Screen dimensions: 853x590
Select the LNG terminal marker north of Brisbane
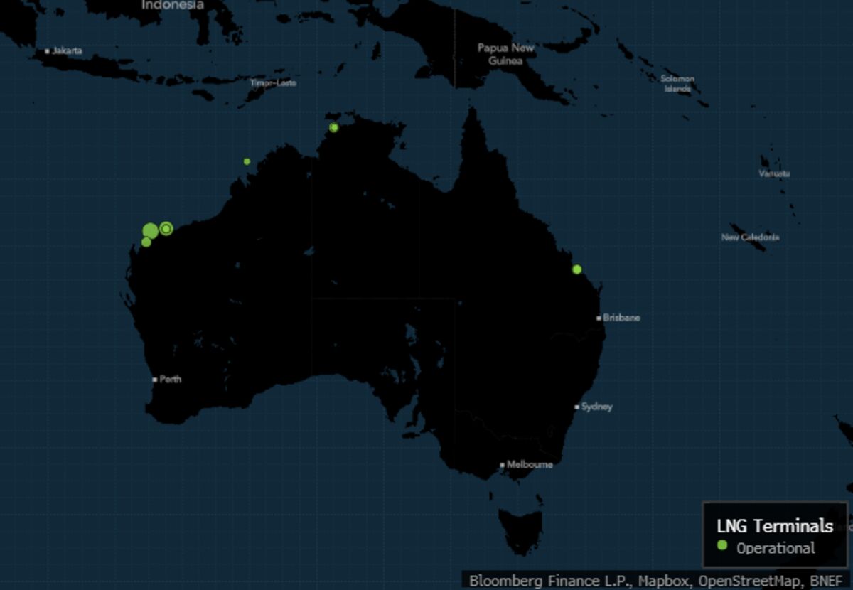click(x=577, y=269)
